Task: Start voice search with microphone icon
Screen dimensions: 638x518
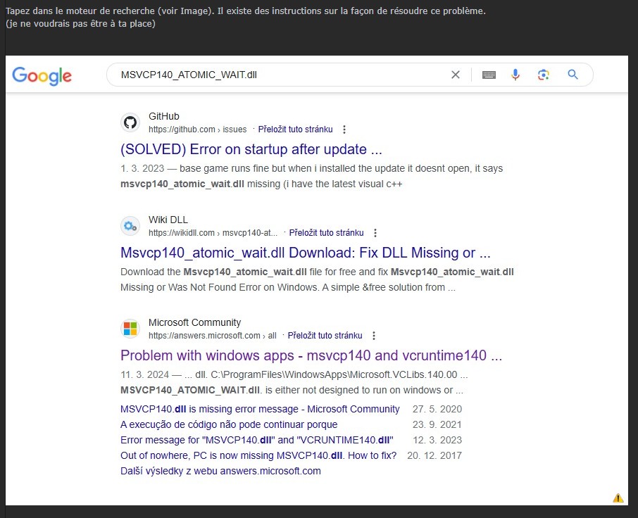Action: point(515,75)
